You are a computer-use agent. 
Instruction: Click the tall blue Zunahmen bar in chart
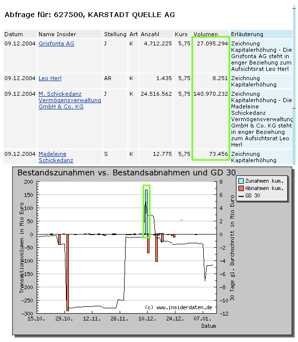(146, 212)
